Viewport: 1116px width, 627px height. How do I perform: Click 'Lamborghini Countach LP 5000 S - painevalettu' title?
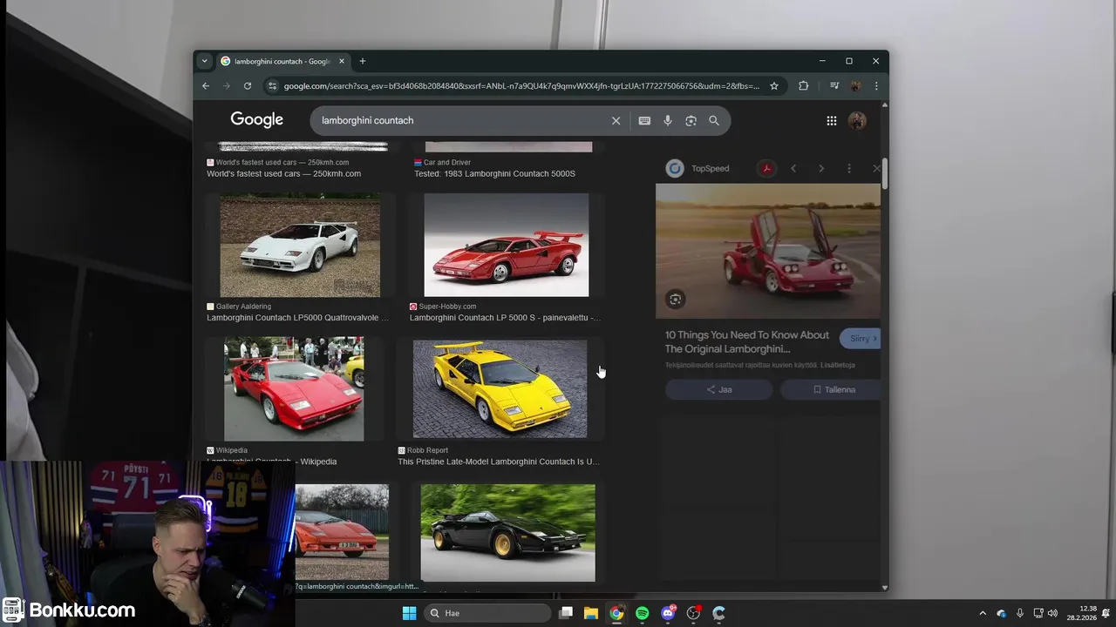point(505,318)
